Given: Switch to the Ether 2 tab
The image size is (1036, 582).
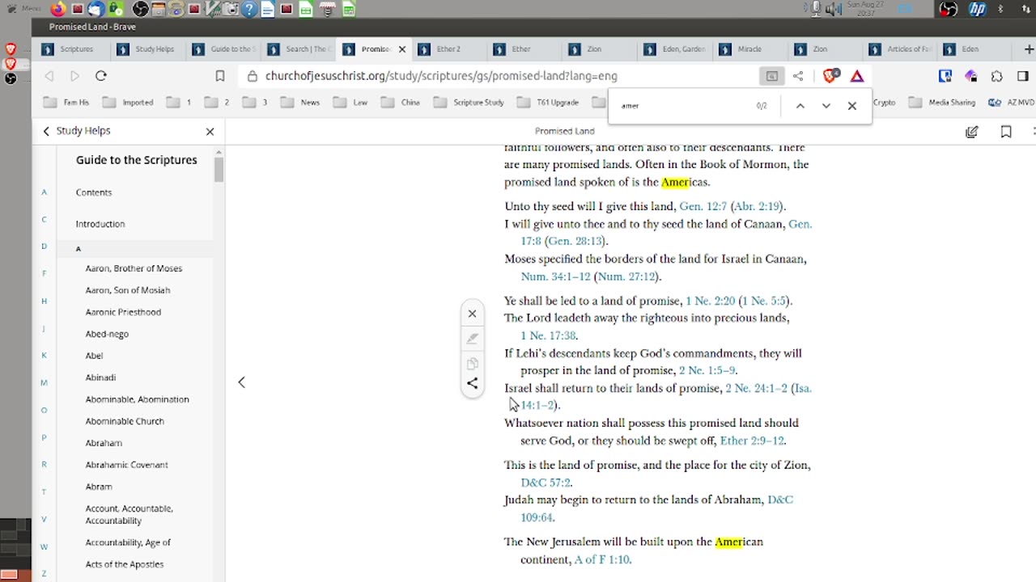Looking at the screenshot, I should tap(448, 49).
